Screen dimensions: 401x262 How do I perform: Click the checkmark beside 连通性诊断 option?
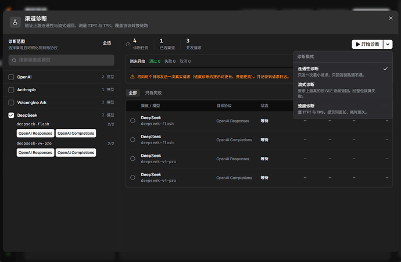(x=385, y=69)
